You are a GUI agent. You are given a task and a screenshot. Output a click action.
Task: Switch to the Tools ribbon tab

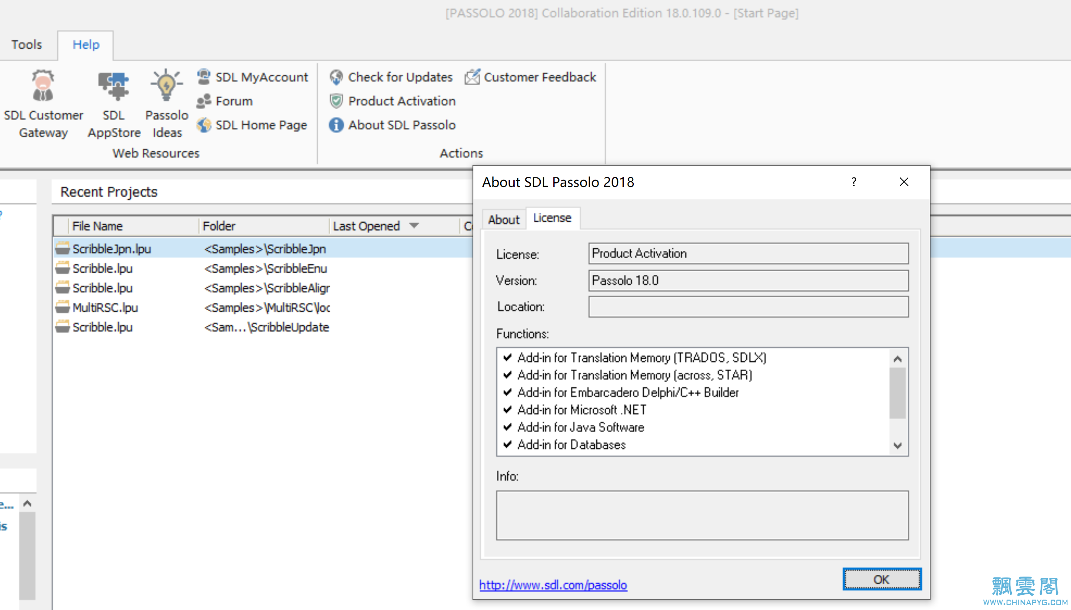tap(27, 44)
